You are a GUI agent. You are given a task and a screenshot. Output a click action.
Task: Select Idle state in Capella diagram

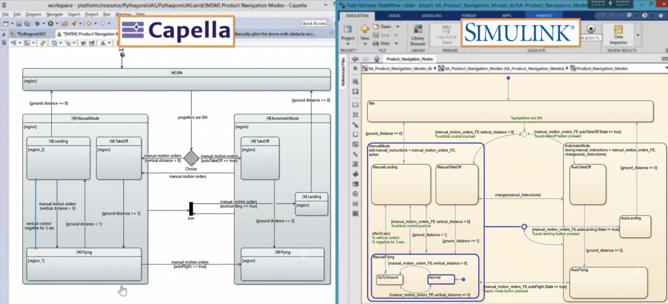pos(176,79)
